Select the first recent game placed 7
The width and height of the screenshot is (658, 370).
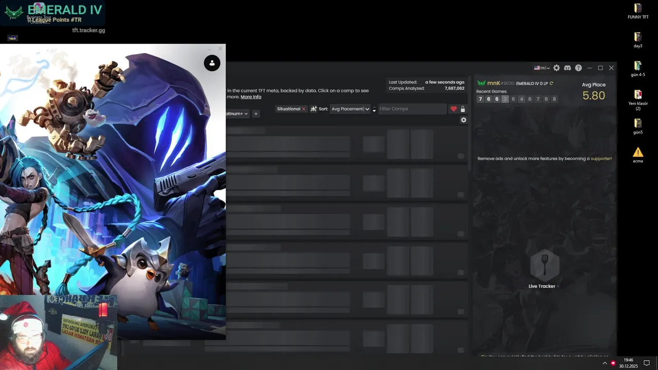[x=480, y=99]
